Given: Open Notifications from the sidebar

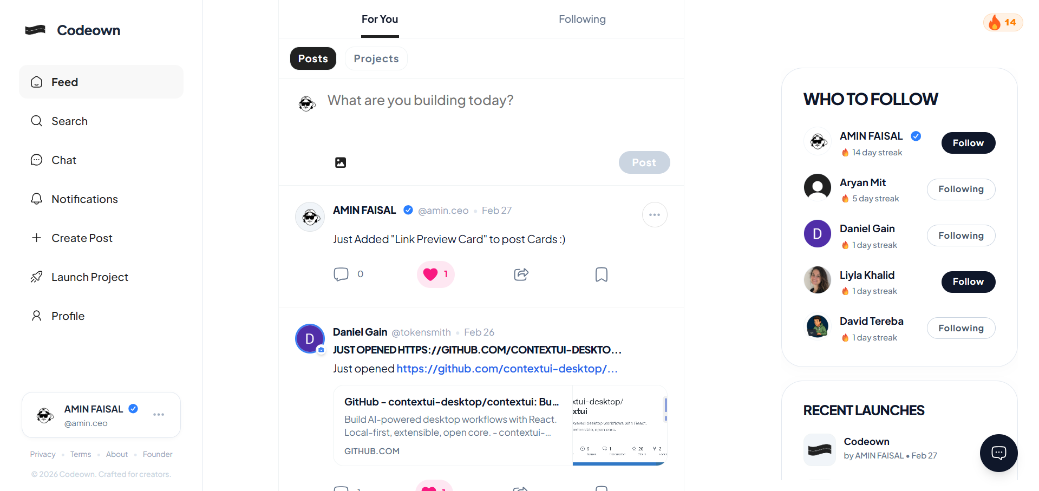Looking at the screenshot, I should click(x=84, y=199).
